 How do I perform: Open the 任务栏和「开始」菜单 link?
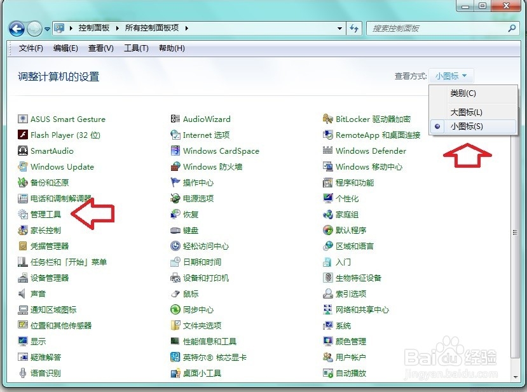pyautogui.click(x=69, y=262)
